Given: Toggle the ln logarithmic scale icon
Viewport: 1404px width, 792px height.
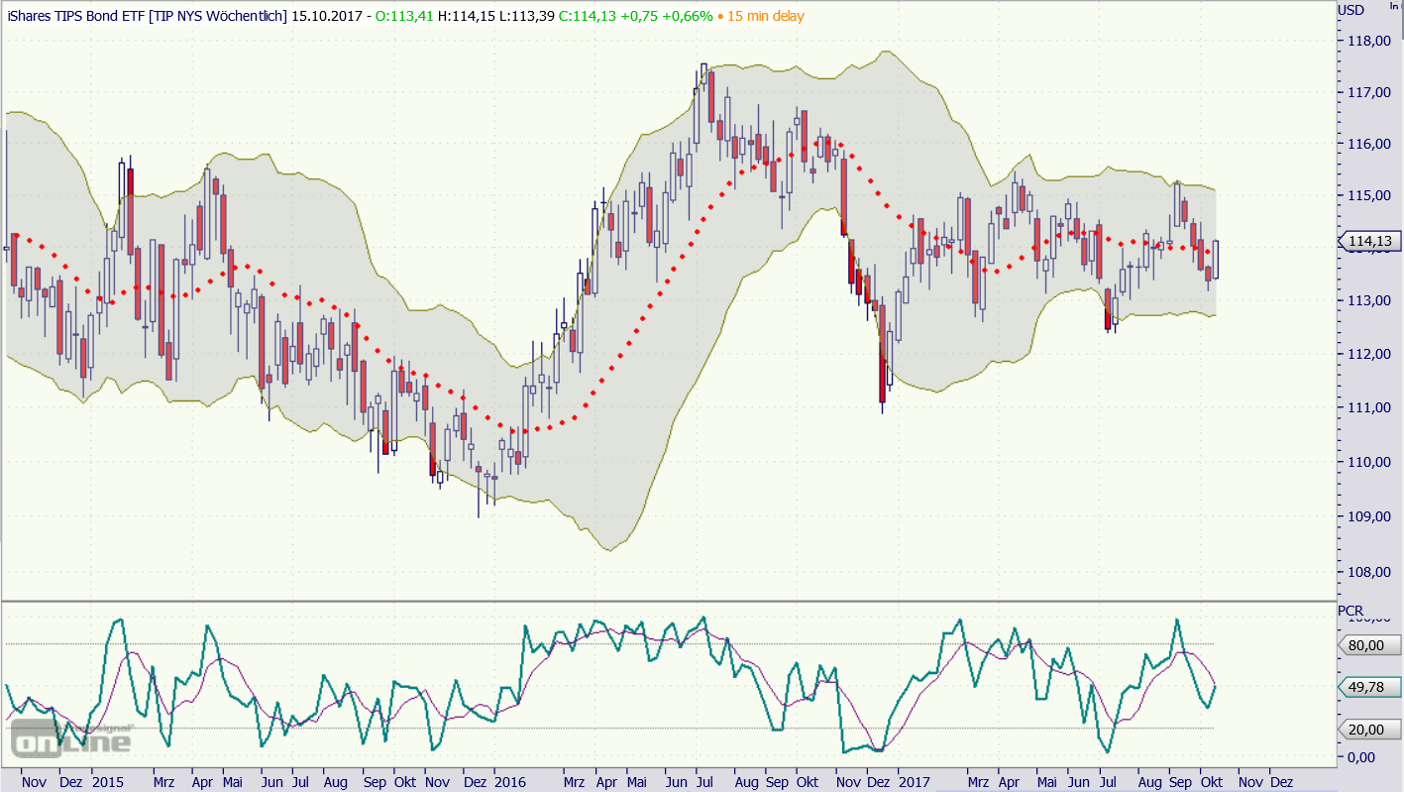Looking at the screenshot, I should pyautogui.click(x=1394, y=5).
